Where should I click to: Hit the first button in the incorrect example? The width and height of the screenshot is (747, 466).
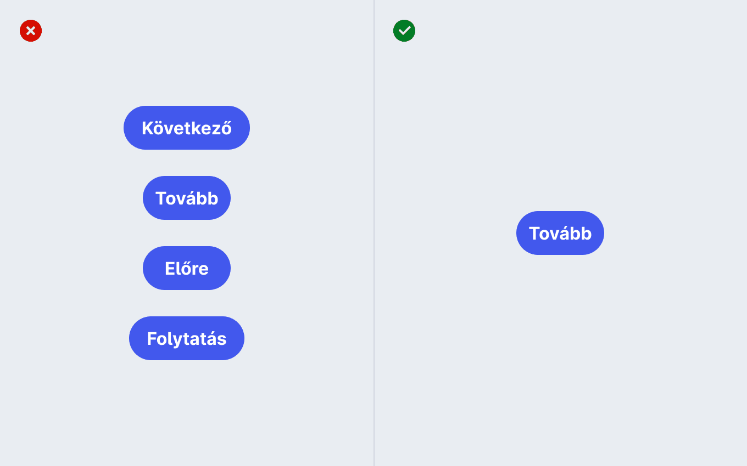[187, 128]
